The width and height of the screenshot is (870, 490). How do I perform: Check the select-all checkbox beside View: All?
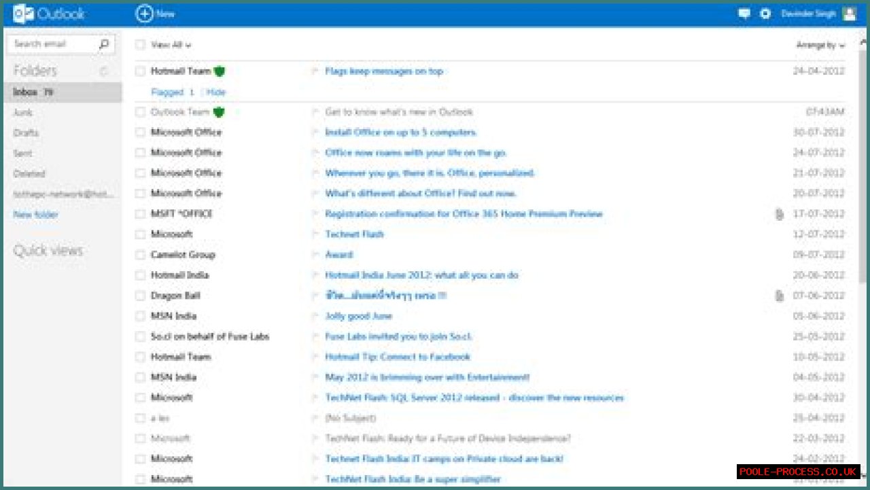click(140, 45)
